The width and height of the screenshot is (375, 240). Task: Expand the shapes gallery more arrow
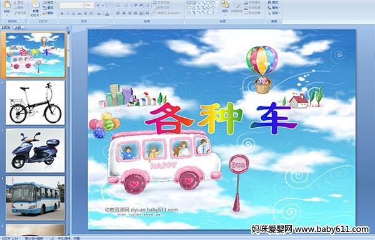(218, 13)
